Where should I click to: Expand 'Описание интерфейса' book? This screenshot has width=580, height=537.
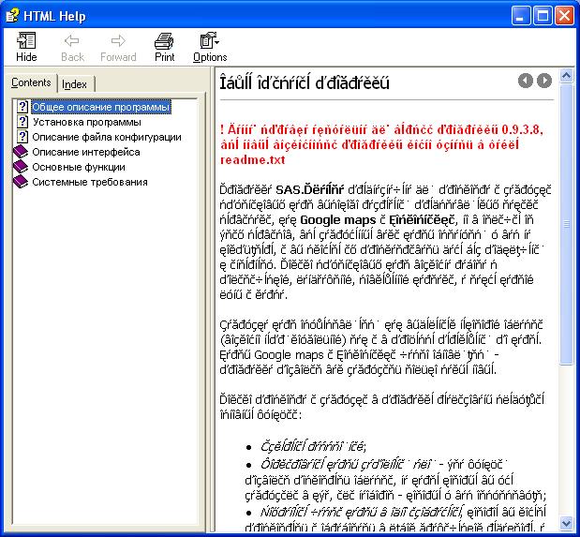pyautogui.click(x=86, y=152)
